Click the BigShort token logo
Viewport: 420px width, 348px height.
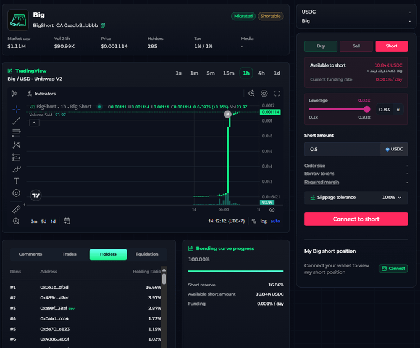coord(18,20)
